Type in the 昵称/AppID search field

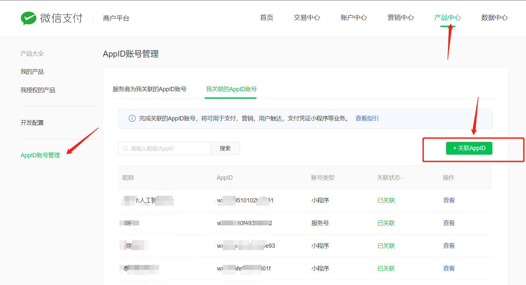(168, 149)
